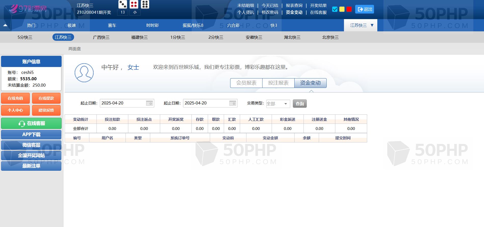Viewport: 484px width, 227px height.
Task: Open calendar picker in the second date field
Action: pos(232,103)
